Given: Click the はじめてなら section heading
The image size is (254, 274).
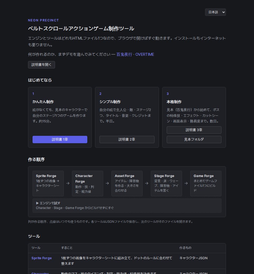Looking at the screenshot, I should pyautogui.click(x=40, y=80).
